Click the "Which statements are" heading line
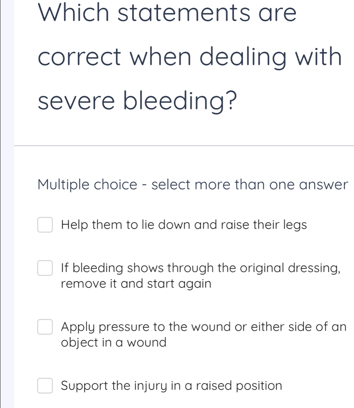Screen dimensions: 354x408 click(x=167, y=13)
